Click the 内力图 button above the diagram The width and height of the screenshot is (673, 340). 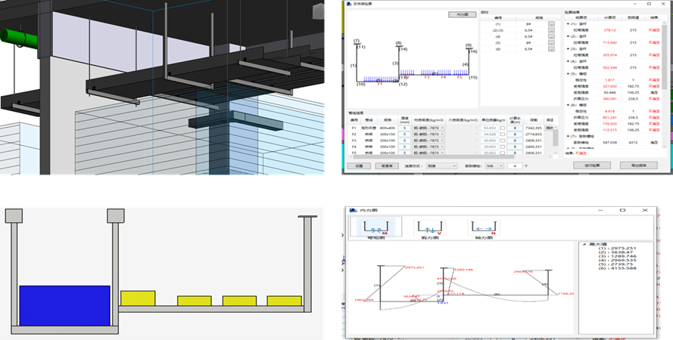463,14
